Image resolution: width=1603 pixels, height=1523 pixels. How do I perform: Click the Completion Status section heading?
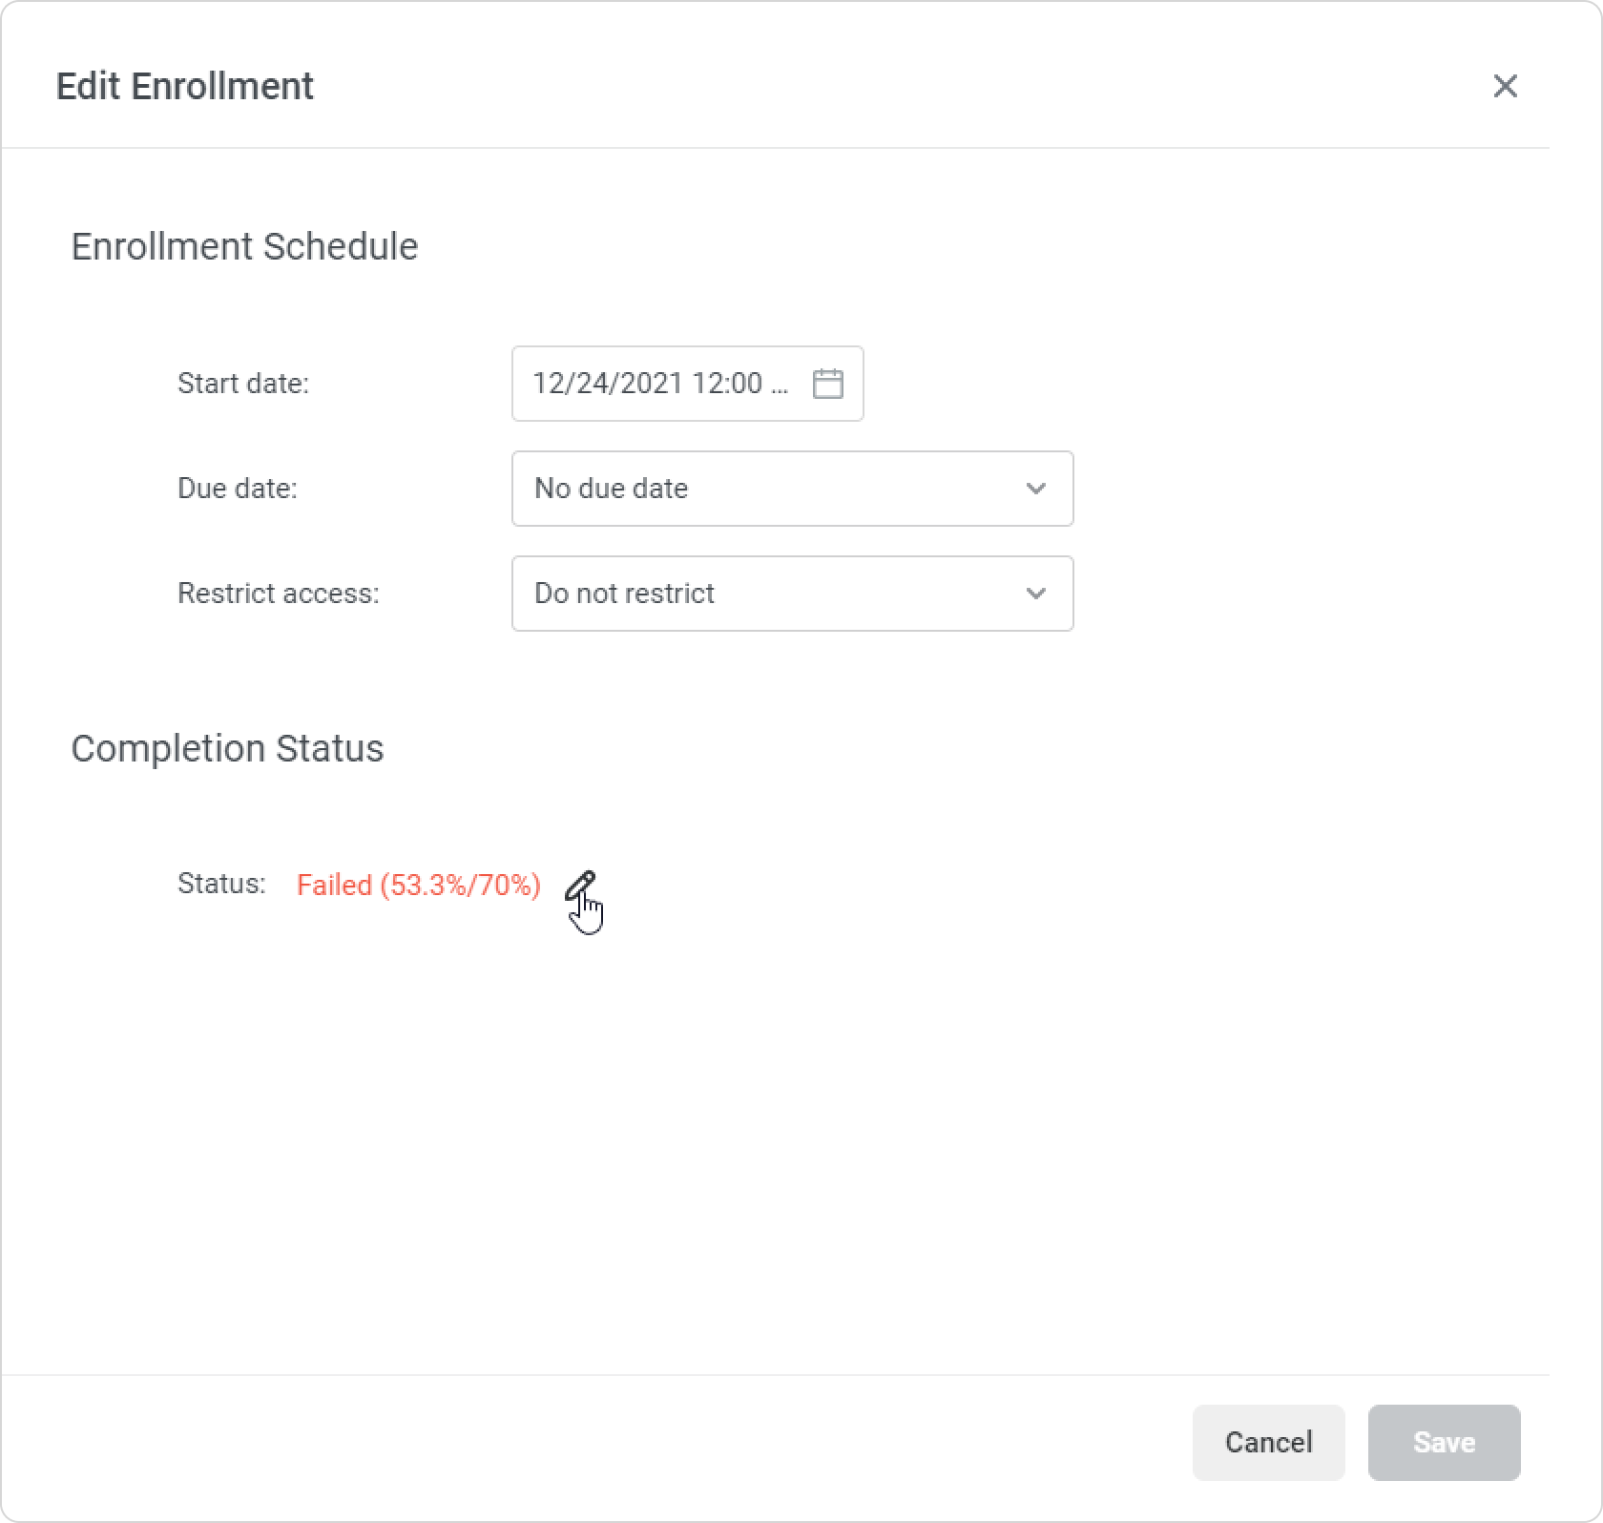coord(227,748)
